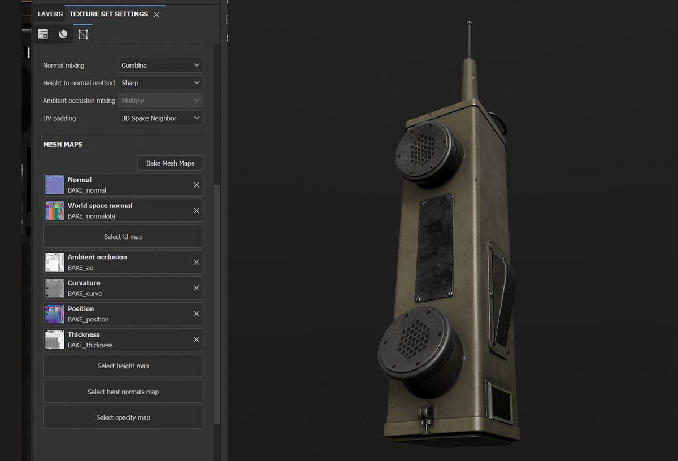Remove the World space normal map

pyautogui.click(x=196, y=211)
